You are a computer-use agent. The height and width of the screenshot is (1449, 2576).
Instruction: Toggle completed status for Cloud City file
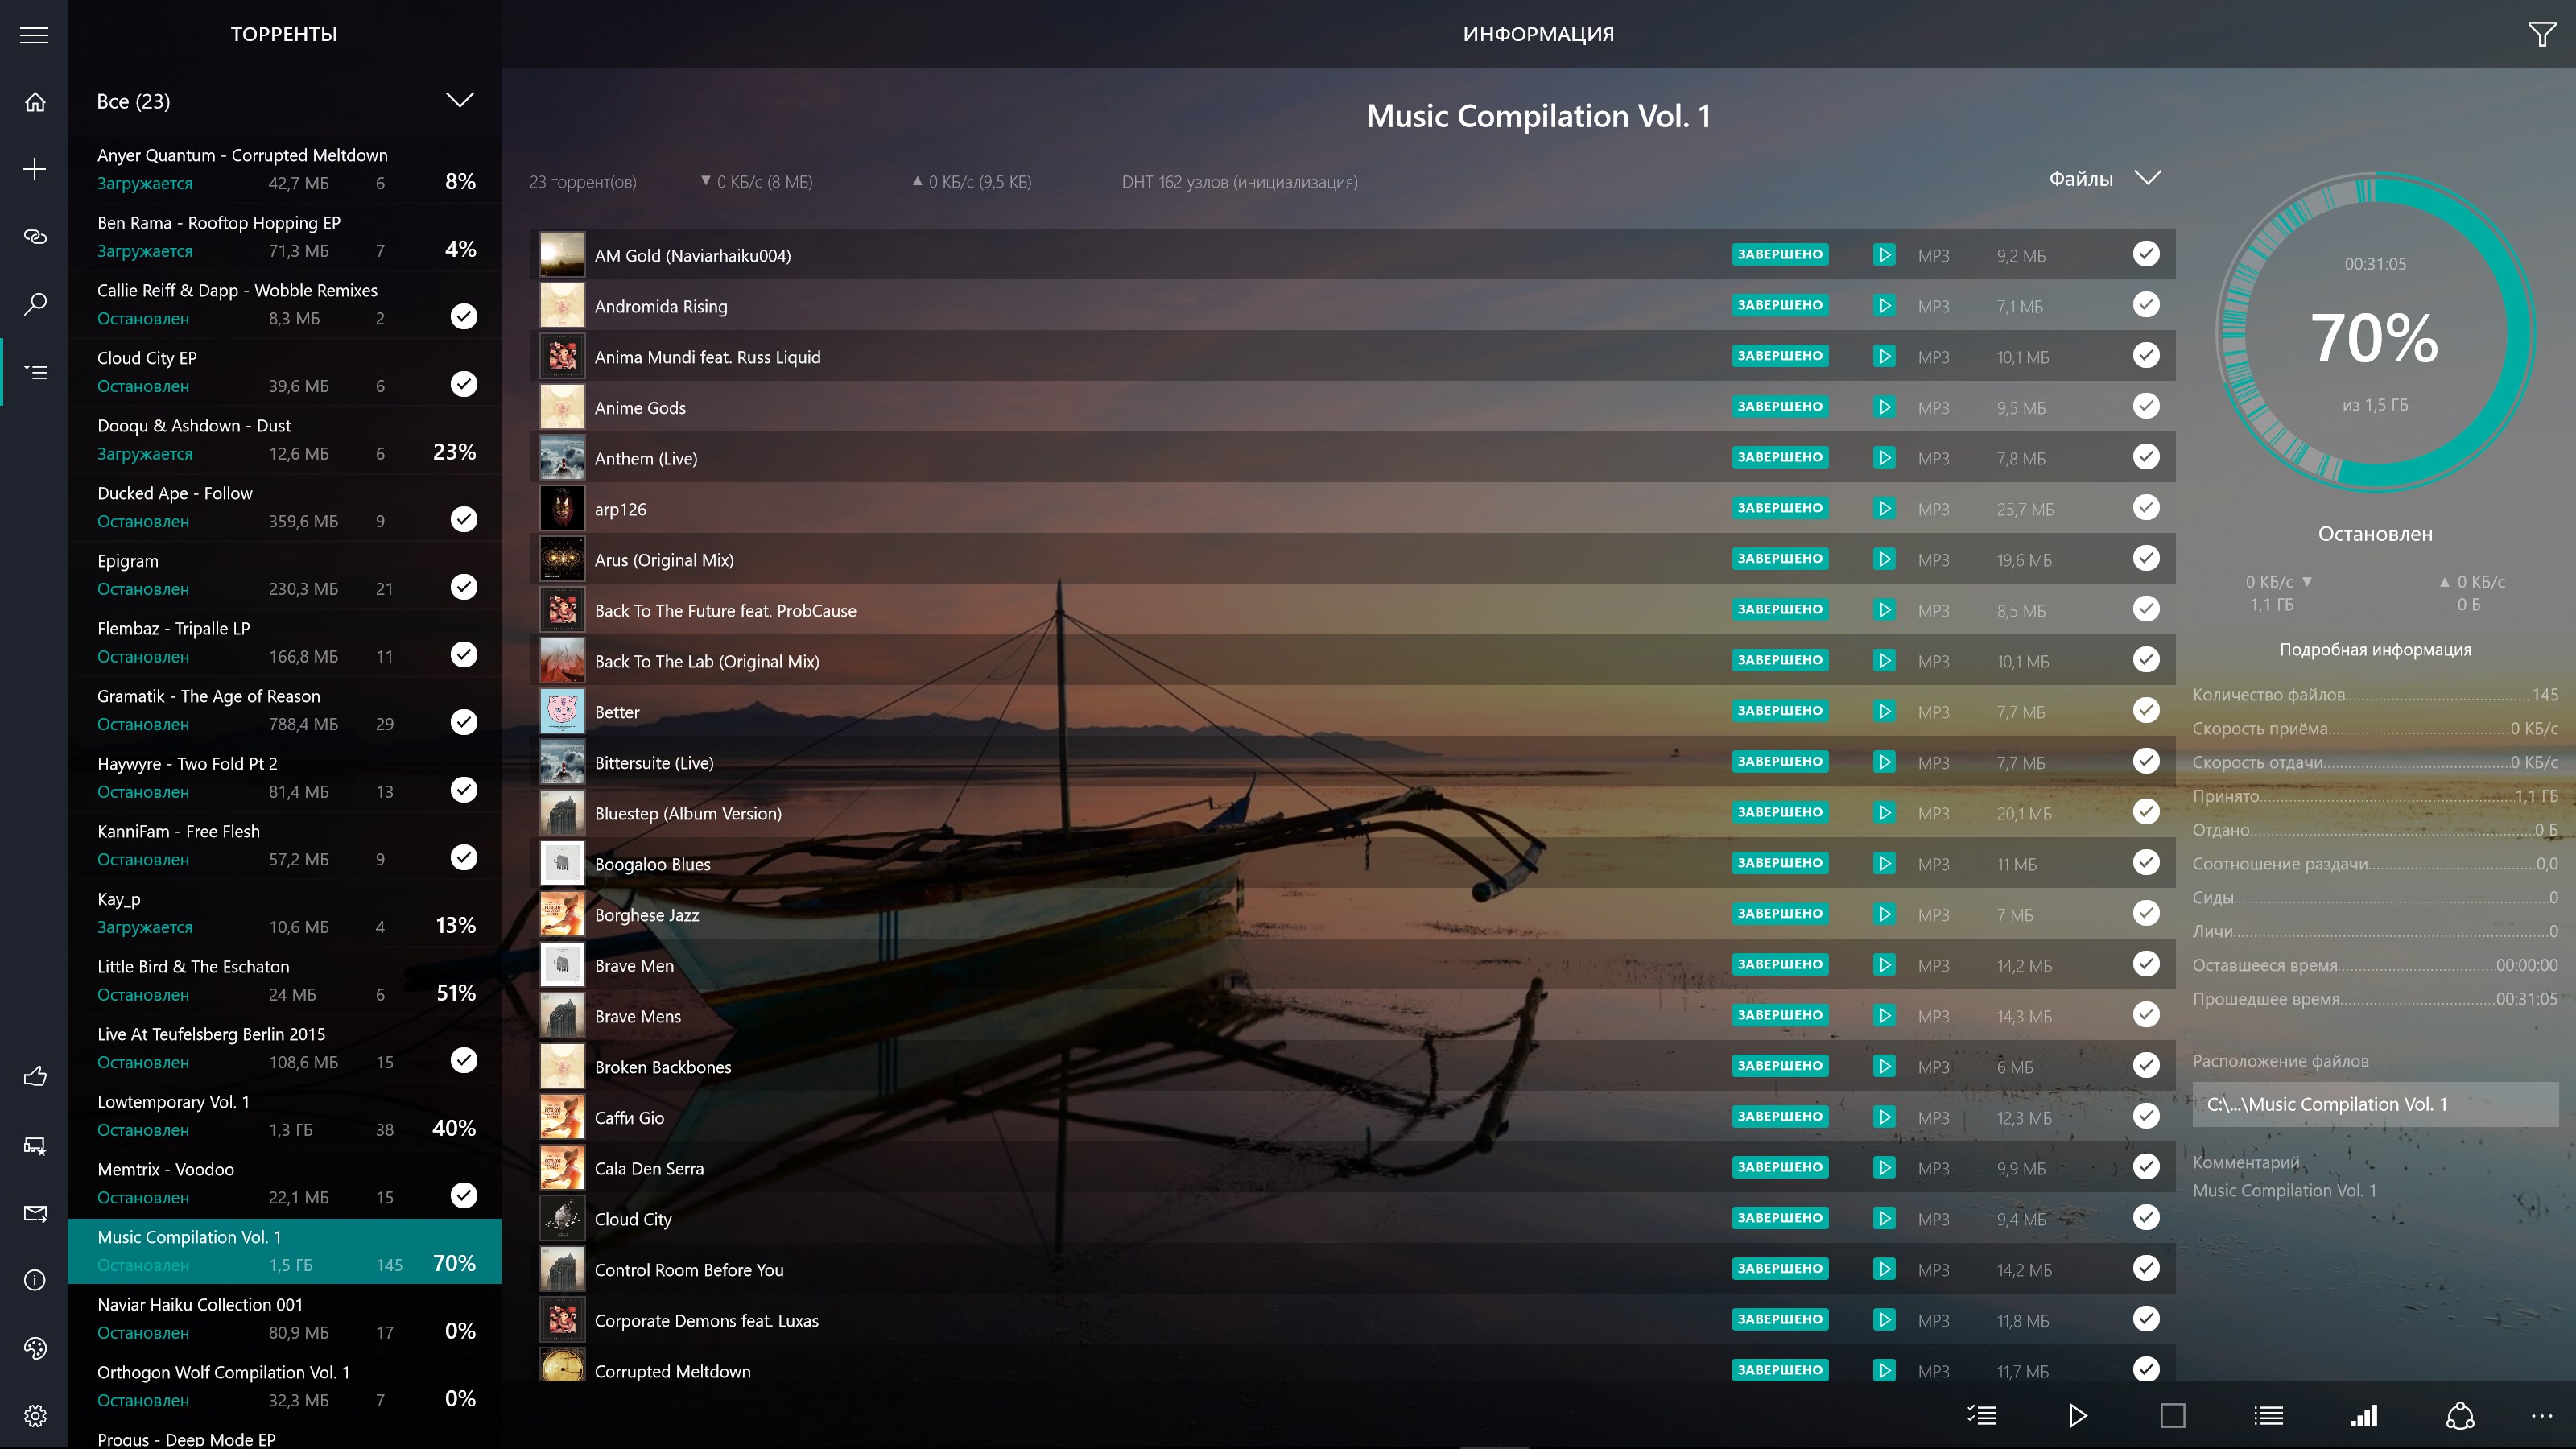(x=2146, y=1219)
